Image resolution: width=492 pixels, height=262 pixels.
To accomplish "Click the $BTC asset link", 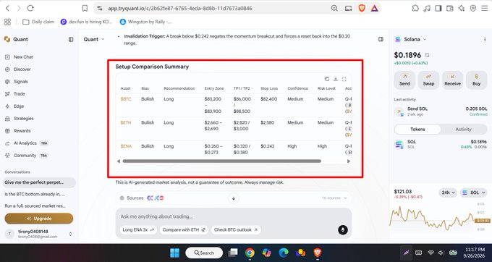I will point(126,99).
